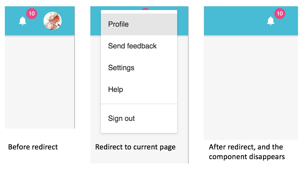Click the pink 10 badge in Before redirect panel
The width and height of the screenshot is (304, 172).
(32, 13)
